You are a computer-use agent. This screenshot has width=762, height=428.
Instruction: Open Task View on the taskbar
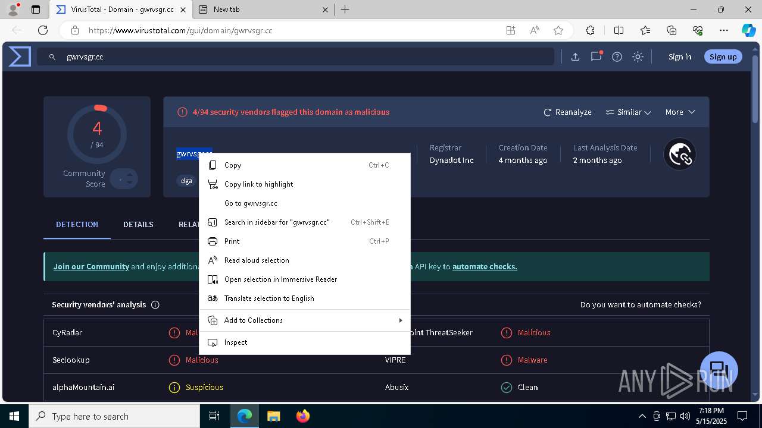(x=214, y=416)
